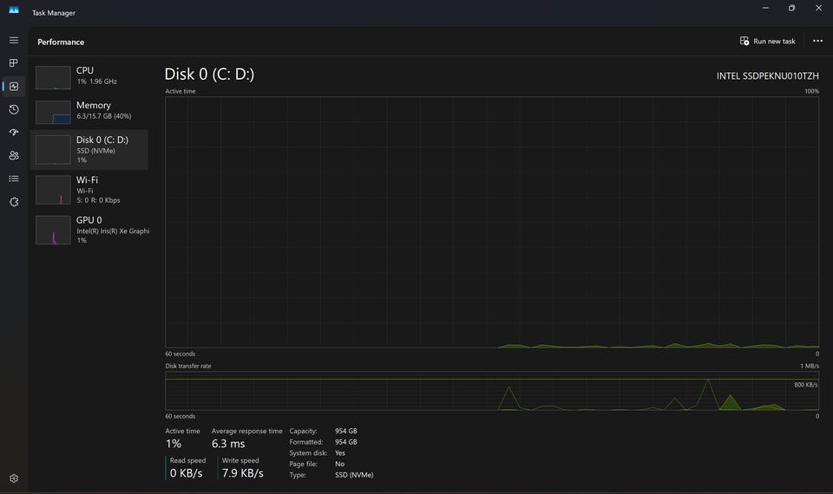Open the hamburger navigation menu

pos(14,41)
